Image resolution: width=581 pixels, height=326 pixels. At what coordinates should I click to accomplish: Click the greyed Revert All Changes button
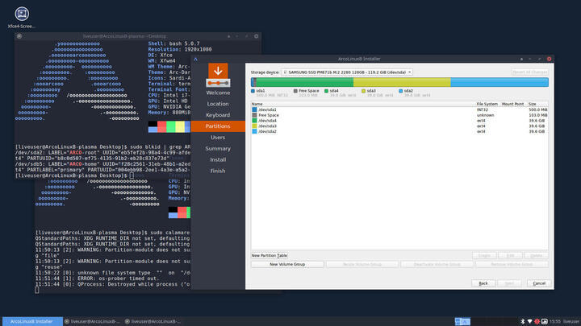[x=530, y=72]
